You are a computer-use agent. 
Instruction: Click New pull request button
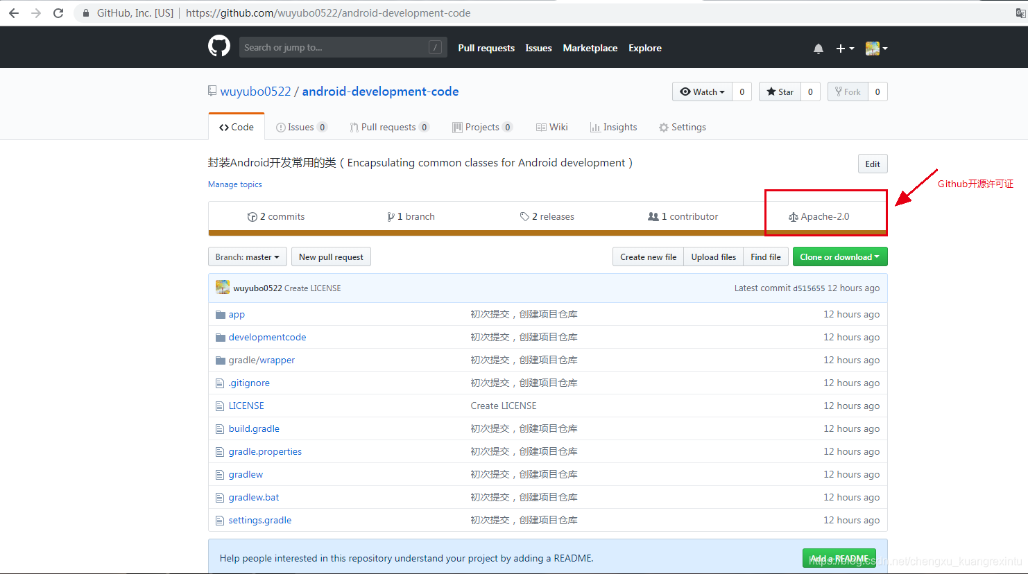point(331,256)
